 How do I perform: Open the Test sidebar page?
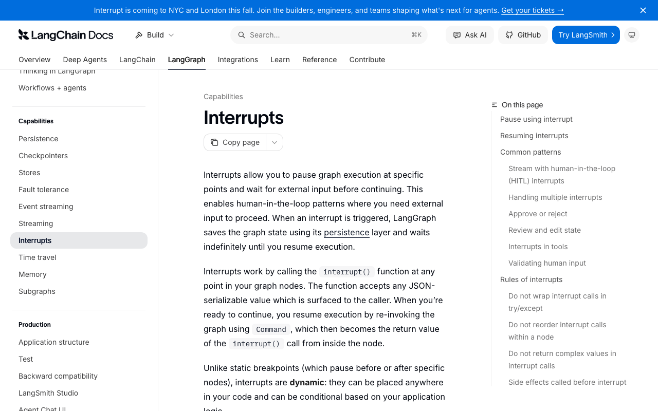tap(79, 359)
